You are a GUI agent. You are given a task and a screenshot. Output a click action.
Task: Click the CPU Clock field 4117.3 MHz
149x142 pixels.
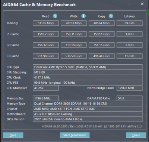click(88, 77)
